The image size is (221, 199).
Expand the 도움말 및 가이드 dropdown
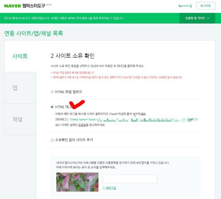tap(197, 18)
